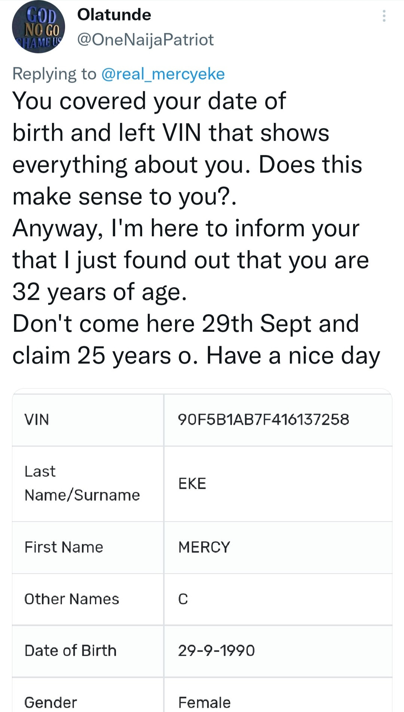
Task: Select the Other Names value C
Action: [183, 599]
